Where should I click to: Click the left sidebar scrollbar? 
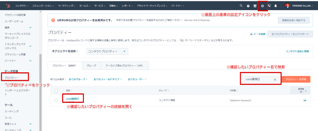coord(40,92)
